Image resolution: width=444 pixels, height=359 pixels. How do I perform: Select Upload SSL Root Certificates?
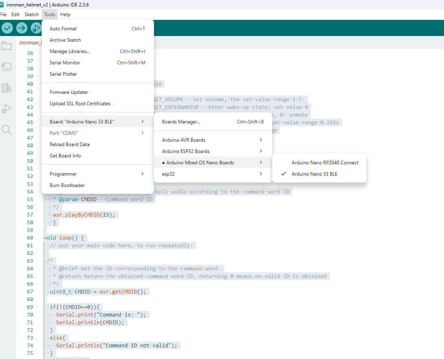click(x=98, y=104)
